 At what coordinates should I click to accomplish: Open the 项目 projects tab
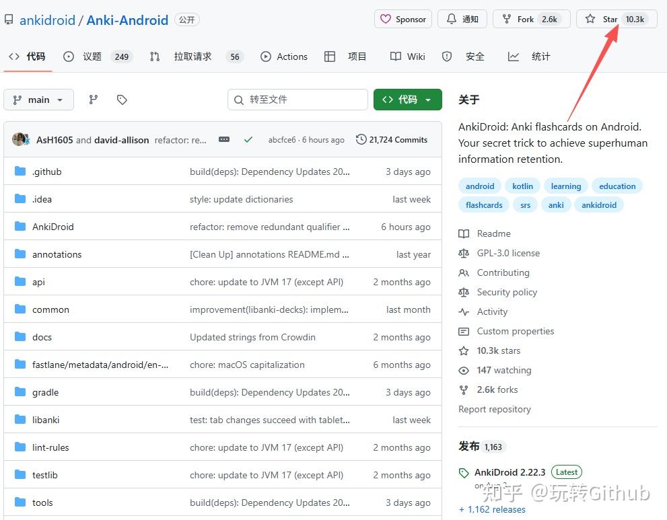[345, 57]
